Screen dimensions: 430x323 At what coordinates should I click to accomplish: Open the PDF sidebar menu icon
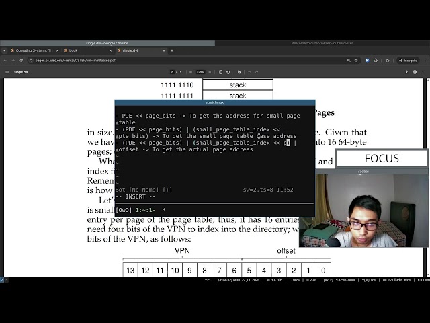point(7,72)
